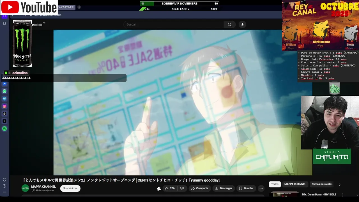Viewport: 359px width, 202px height.
Task: Like the video with thumbs up
Action: (170, 189)
